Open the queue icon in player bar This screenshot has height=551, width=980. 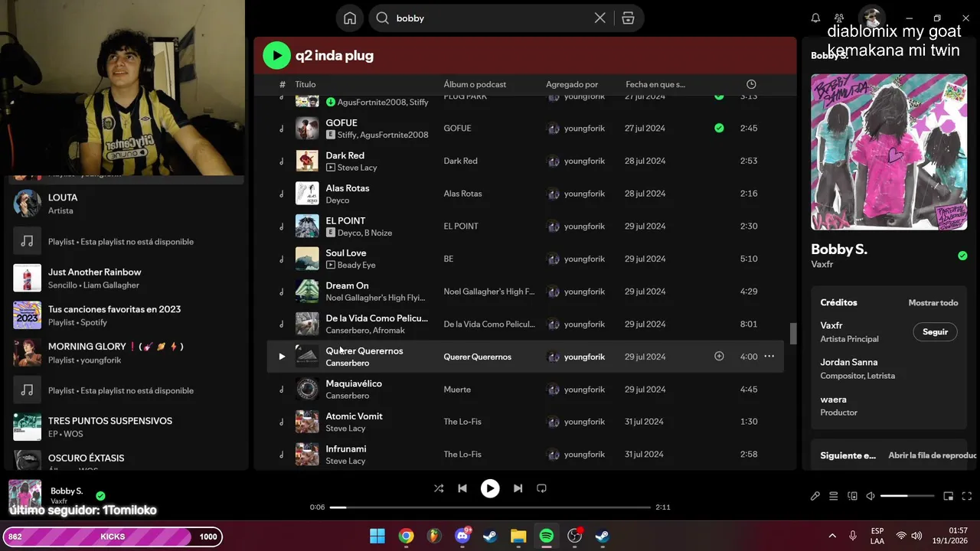coord(834,496)
